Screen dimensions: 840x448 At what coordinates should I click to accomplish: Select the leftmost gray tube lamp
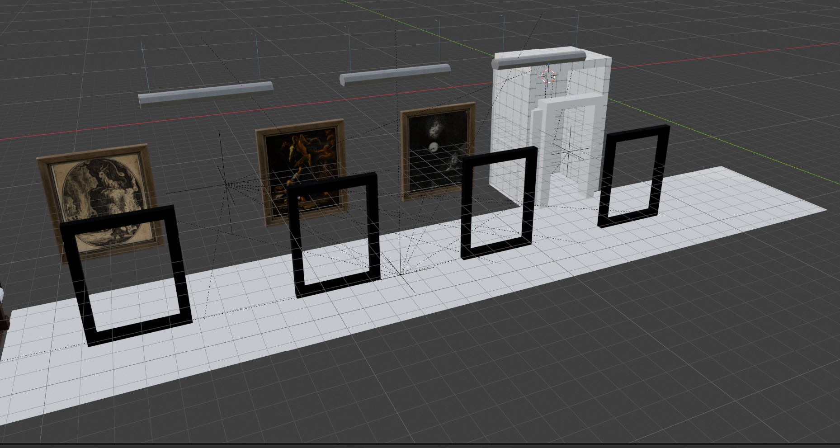206,94
